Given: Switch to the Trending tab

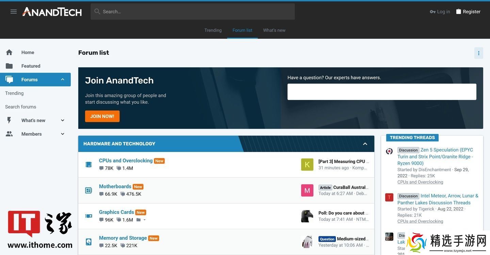Looking at the screenshot, I should pyautogui.click(x=213, y=30).
